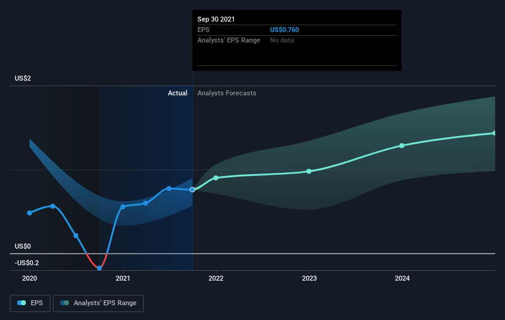
Task: Click the 2022 x-axis label
Action: 216,278
